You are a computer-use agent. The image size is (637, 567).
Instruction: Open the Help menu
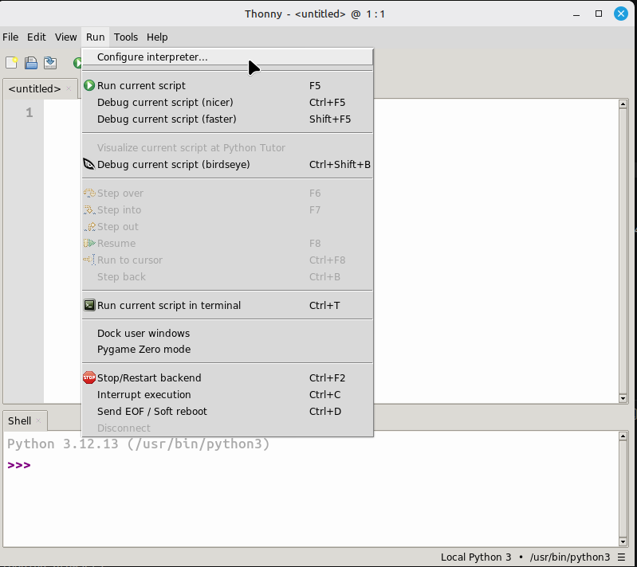coord(157,37)
